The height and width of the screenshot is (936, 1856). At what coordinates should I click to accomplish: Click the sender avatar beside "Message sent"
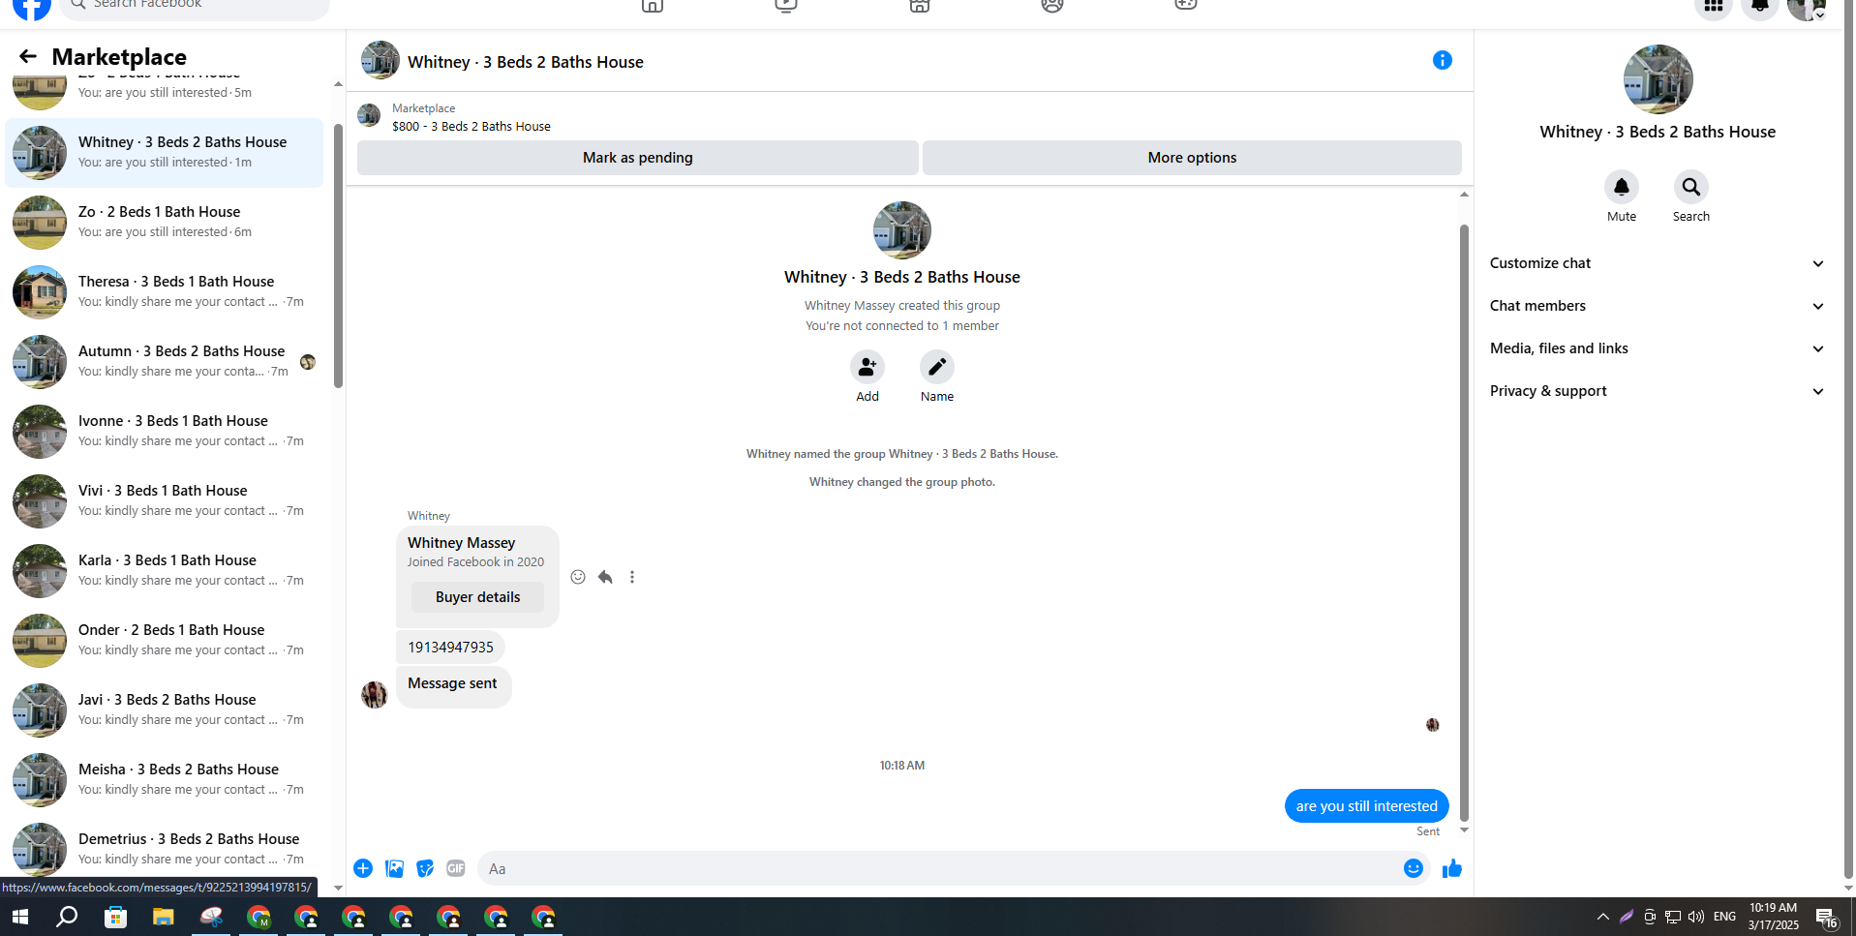click(374, 694)
